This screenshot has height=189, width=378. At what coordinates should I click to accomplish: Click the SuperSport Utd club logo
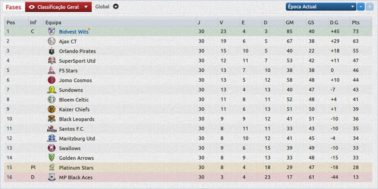click(x=52, y=60)
